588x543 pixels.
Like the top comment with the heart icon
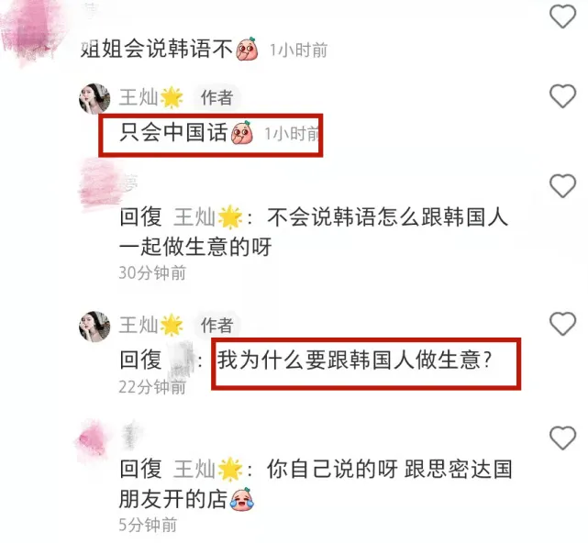tap(562, 17)
